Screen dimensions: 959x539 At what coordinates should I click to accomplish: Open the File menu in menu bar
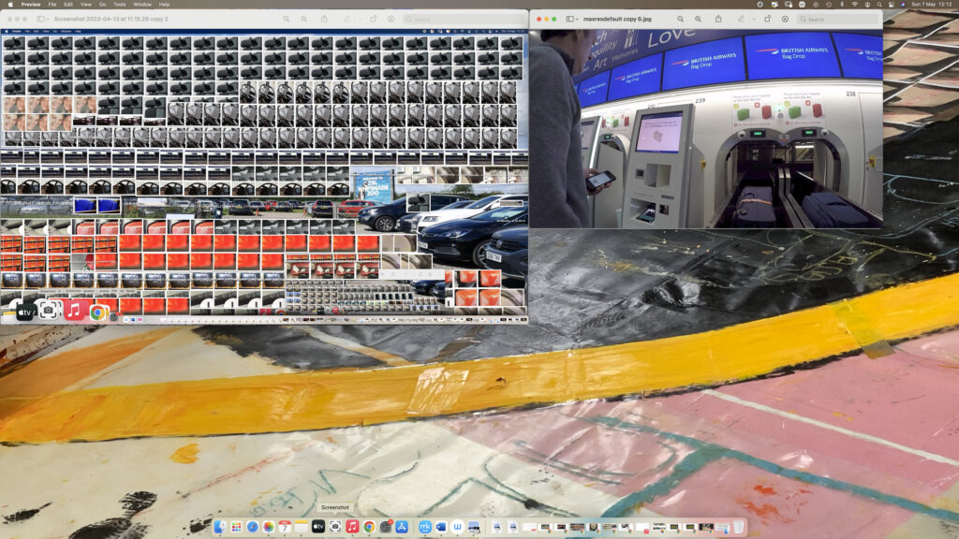pos(52,4)
